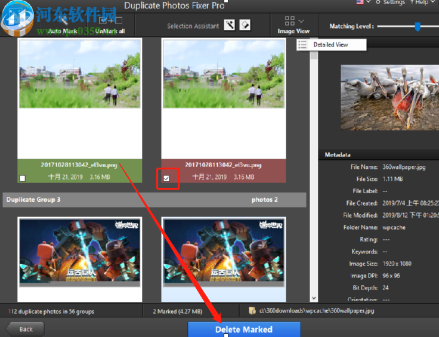Click the "photos 2" count label
The width and height of the screenshot is (439, 337).
pos(265,200)
